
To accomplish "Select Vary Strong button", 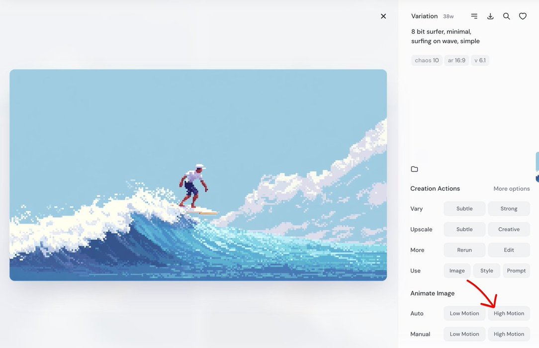I will tap(509, 209).
